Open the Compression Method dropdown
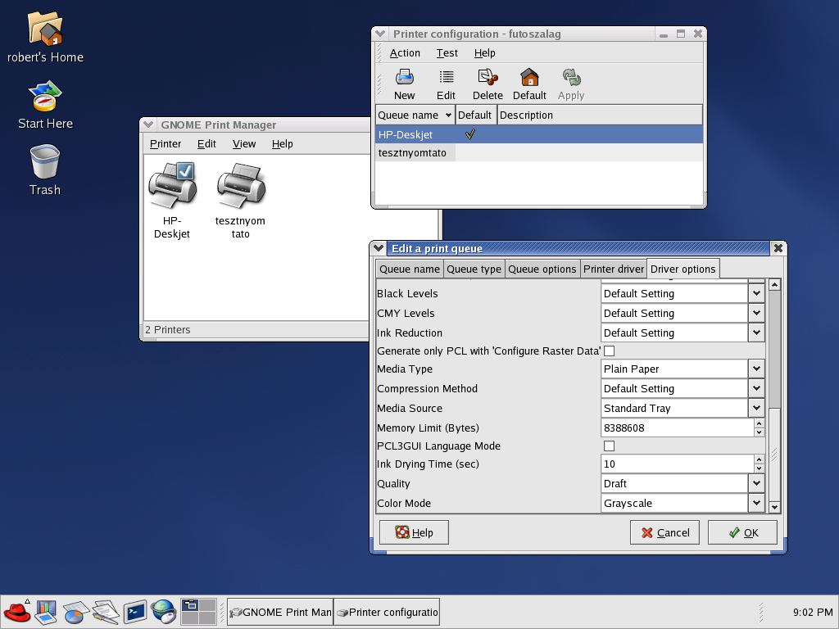Image resolution: width=839 pixels, height=629 pixels. (756, 388)
